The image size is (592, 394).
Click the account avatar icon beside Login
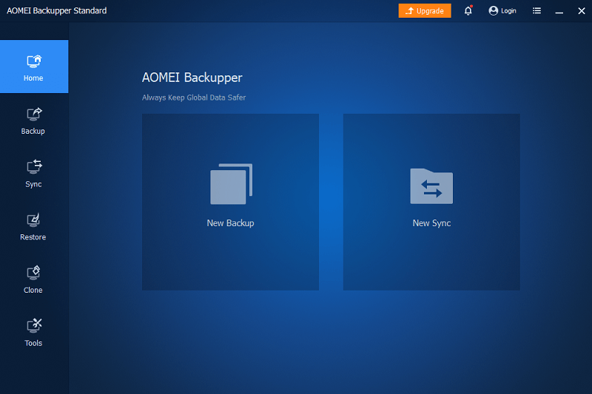pos(494,11)
